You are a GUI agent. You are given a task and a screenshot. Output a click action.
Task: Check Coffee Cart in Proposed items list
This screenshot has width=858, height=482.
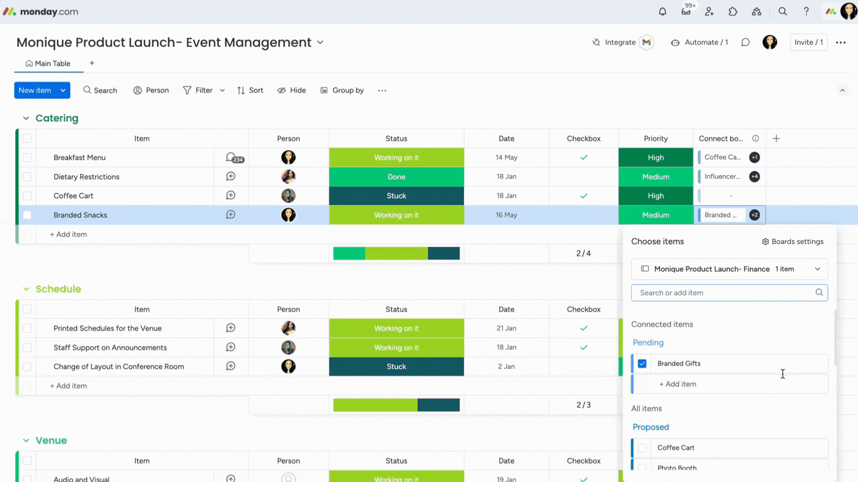tap(642, 448)
